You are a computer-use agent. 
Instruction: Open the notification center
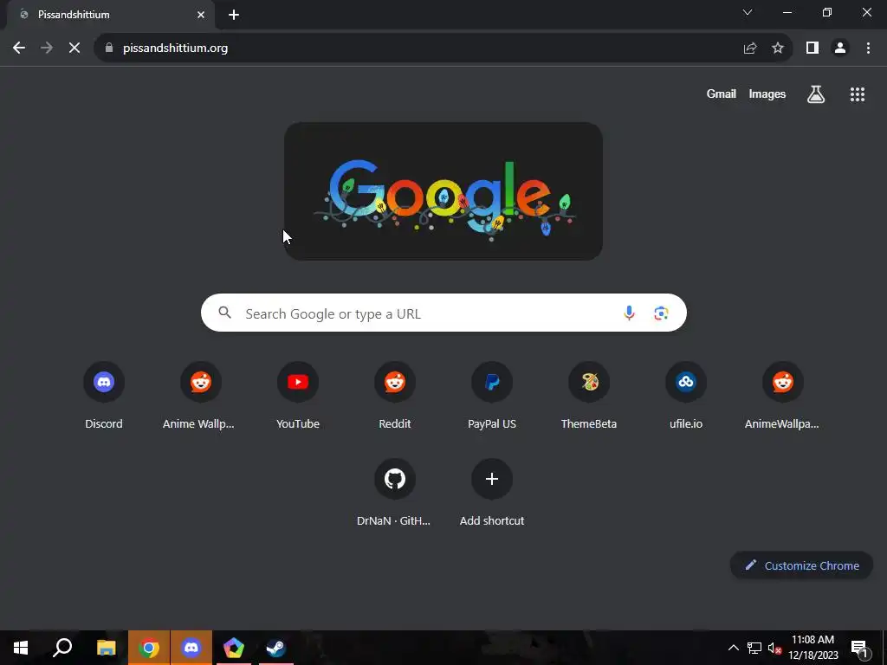click(859, 648)
